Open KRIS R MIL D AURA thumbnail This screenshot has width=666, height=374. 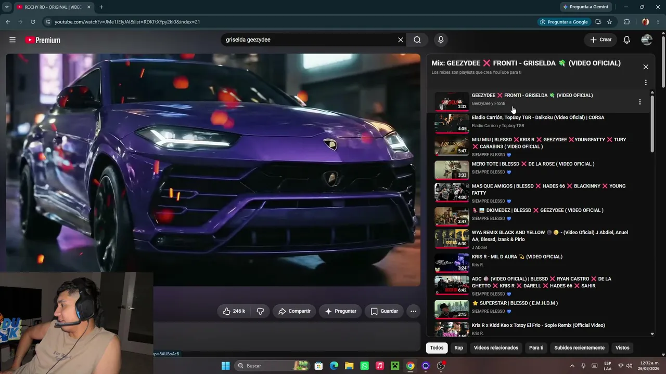click(452, 262)
